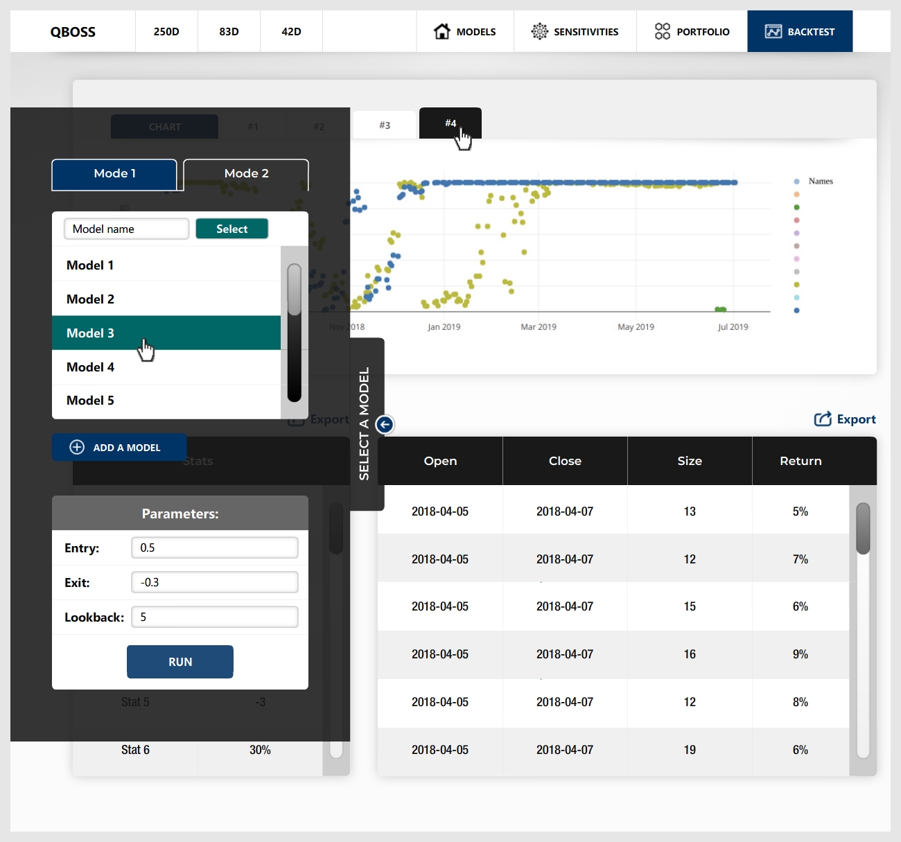Click the Backtest chart icon

773,31
